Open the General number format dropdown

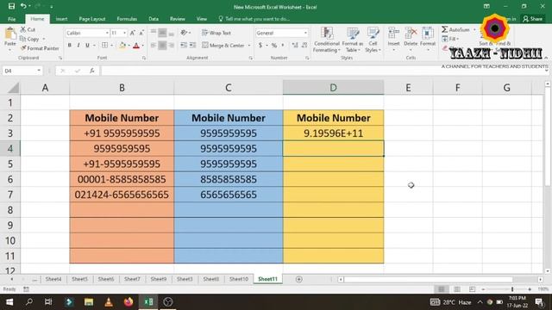[x=305, y=33]
